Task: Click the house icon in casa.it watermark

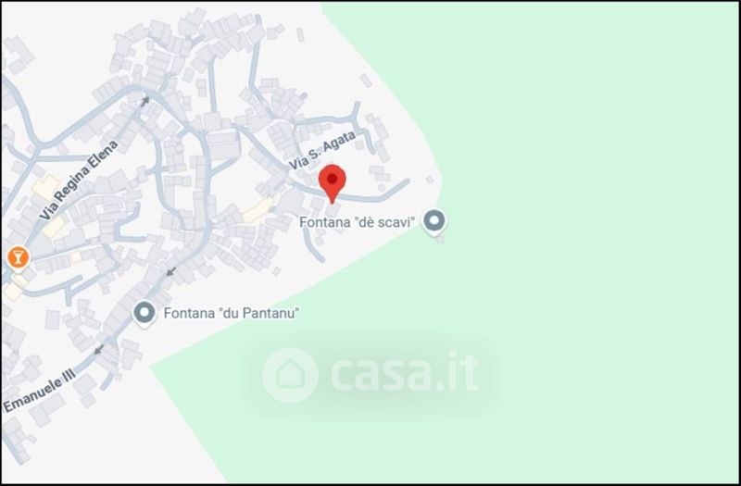Action: pyautogui.click(x=290, y=376)
